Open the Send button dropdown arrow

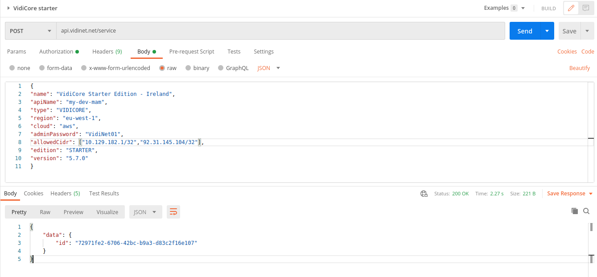547,31
